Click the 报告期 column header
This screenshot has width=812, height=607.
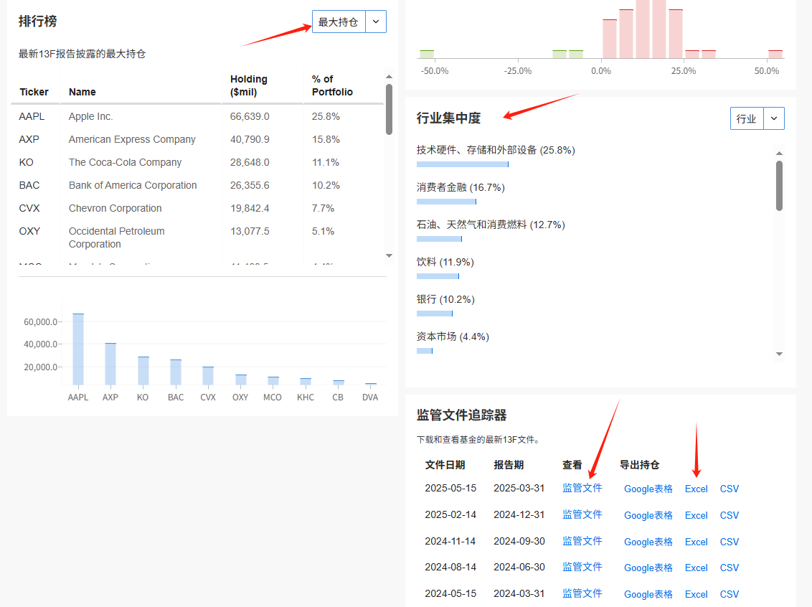tap(509, 464)
